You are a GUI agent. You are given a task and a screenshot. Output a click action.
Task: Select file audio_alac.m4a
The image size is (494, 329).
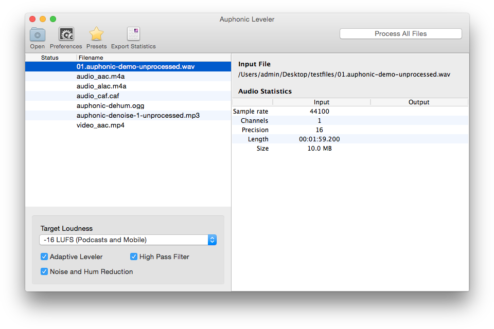point(128,86)
